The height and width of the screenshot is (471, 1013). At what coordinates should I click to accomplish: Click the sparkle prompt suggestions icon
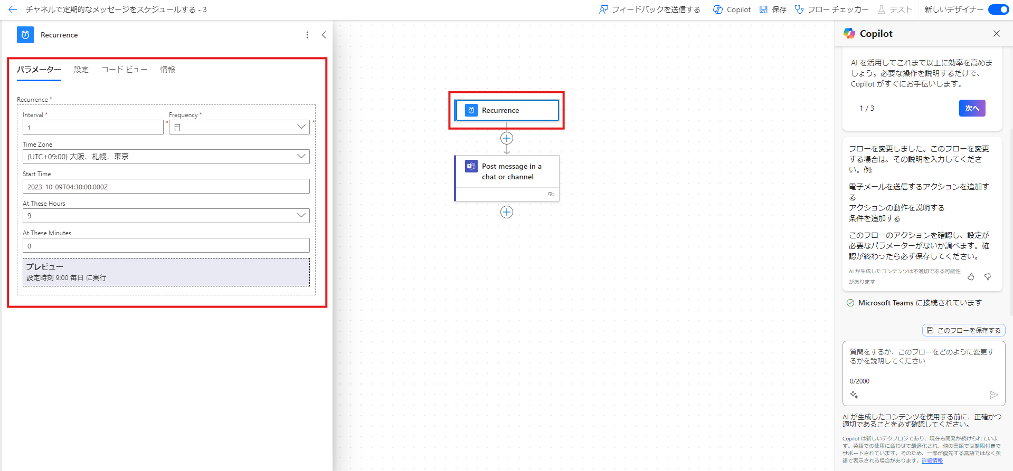pyautogui.click(x=854, y=395)
